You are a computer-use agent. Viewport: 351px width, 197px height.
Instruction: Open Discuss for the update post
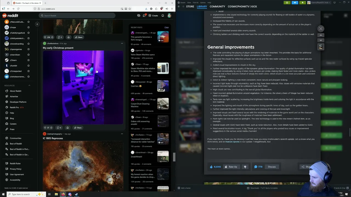click(x=272, y=167)
